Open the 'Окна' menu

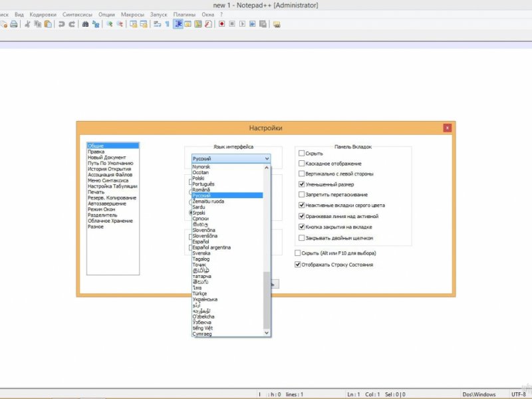pos(208,15)
